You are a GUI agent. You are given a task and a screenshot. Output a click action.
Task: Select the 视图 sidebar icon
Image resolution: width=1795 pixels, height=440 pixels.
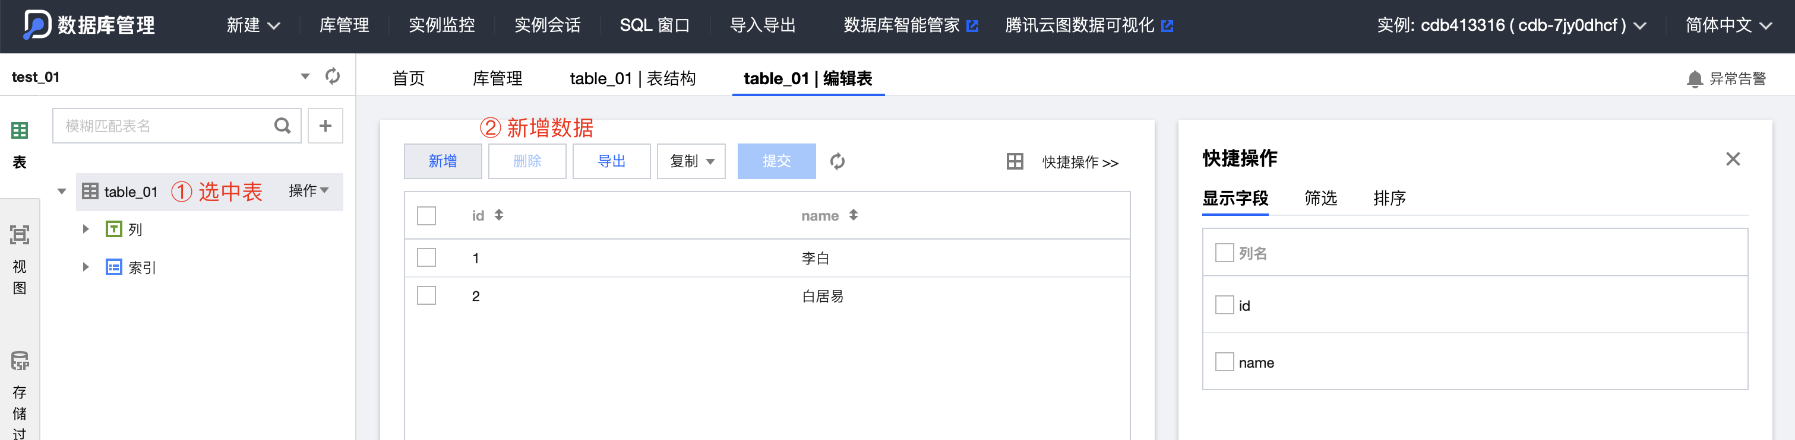pyautogui.click(x=20, y=235)
